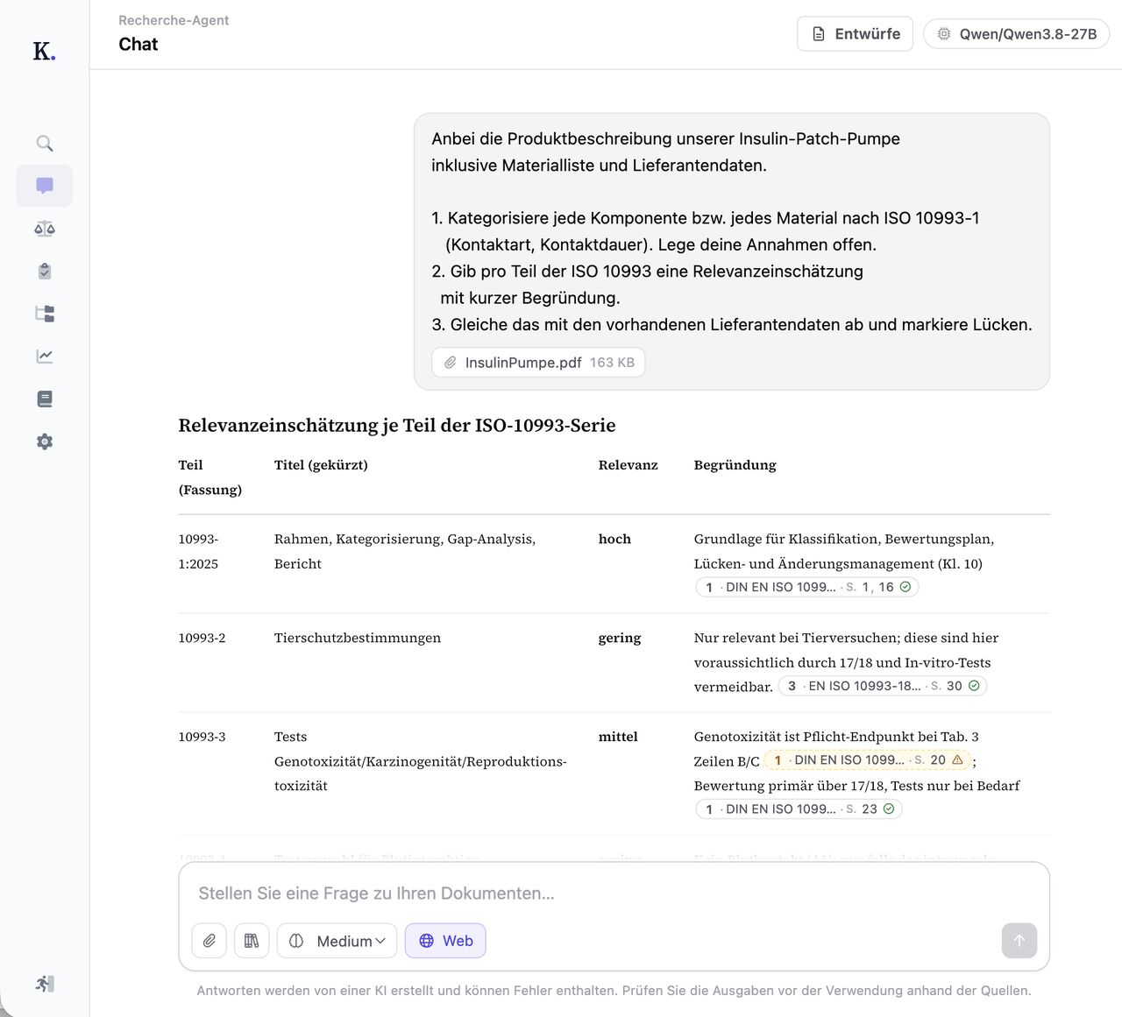This screenshot has width=1122, height=1017.
Task: Click the Recherche-Agent breadcrumb label
Action: coord(174,20)
